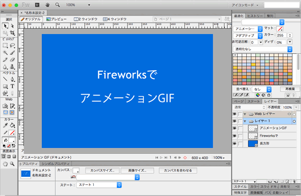Select the Slice tool
The image size is (301, 196).
(12, 106)
